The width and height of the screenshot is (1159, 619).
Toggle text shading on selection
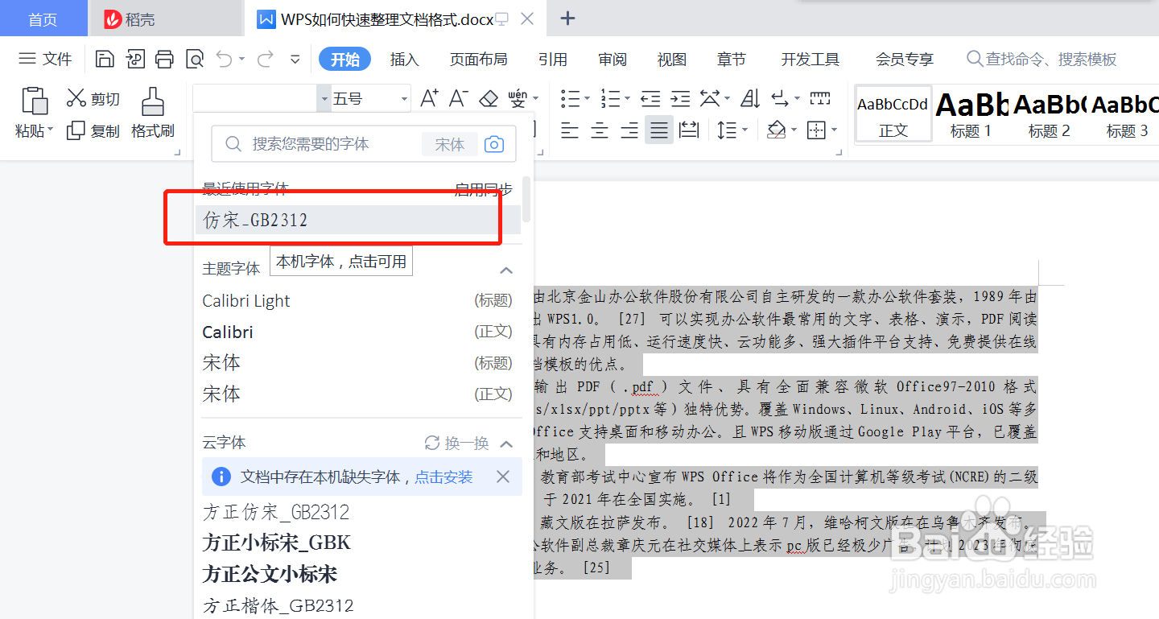(x=777, y=130)
